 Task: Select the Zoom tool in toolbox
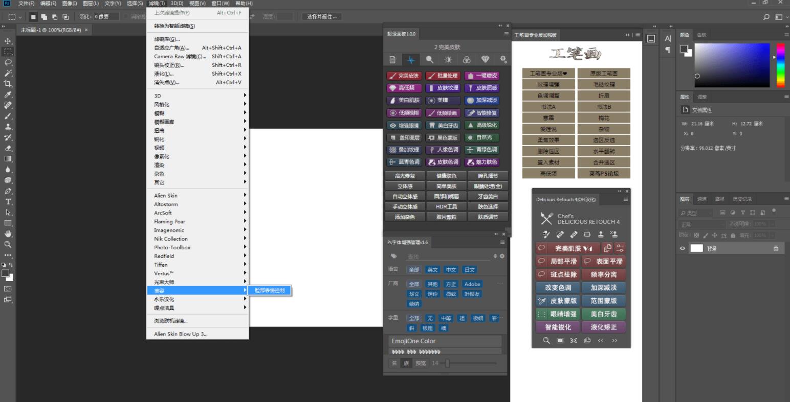[8, 245]
